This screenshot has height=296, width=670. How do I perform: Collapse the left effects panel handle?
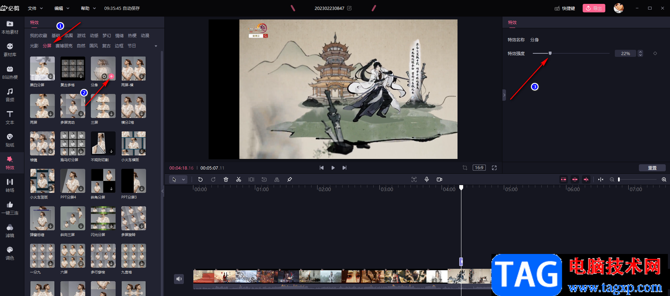pyautogui.click(x=163, y=191)
